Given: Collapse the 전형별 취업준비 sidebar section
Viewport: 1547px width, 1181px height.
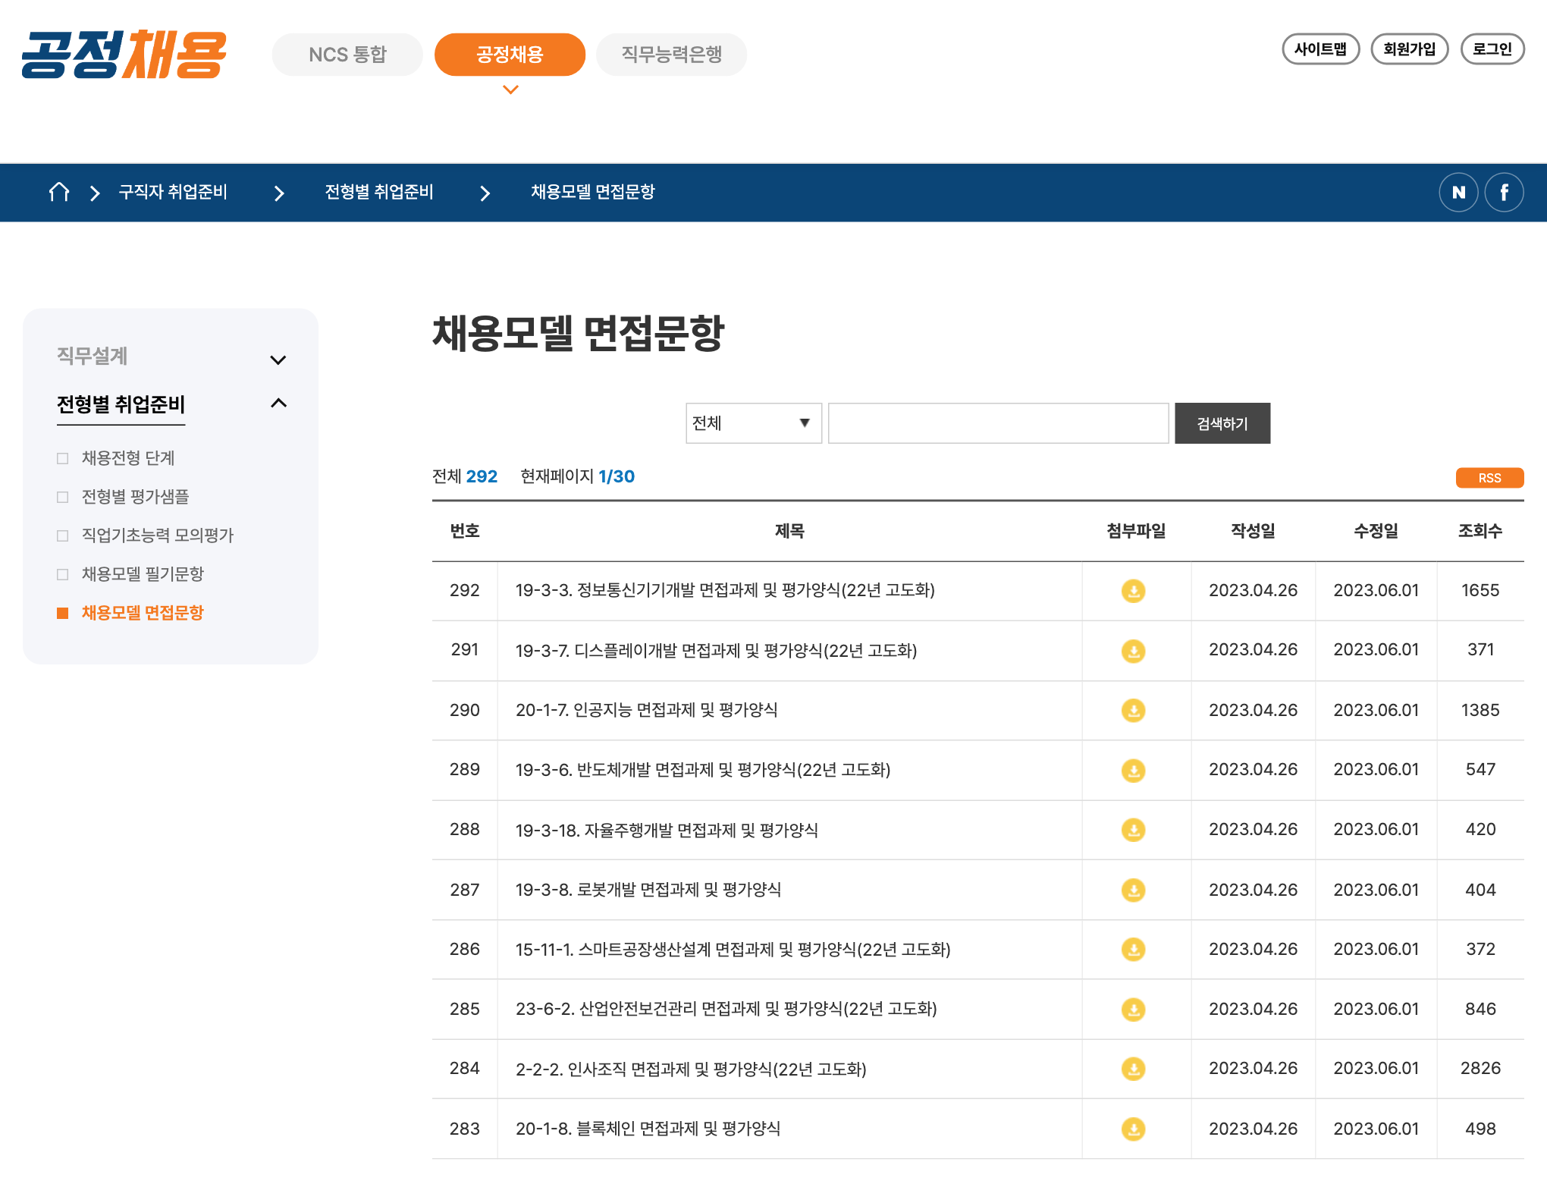Looking at the screenshot, I should 278,404.
